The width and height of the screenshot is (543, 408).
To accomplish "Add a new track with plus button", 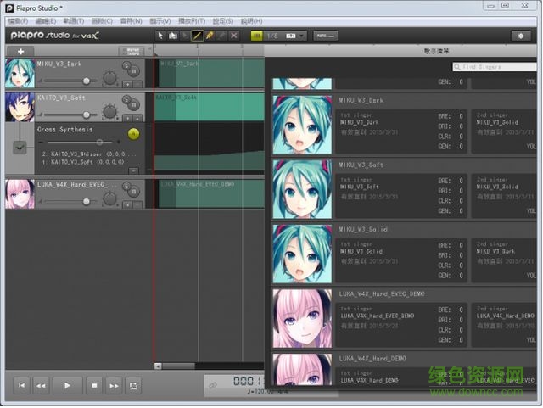I will coord(20,52).
